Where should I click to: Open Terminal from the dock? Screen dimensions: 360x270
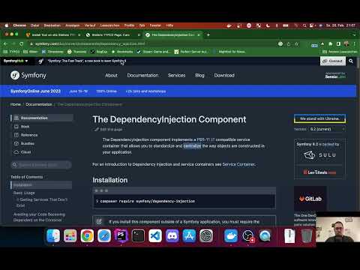[x=138, y=235]
